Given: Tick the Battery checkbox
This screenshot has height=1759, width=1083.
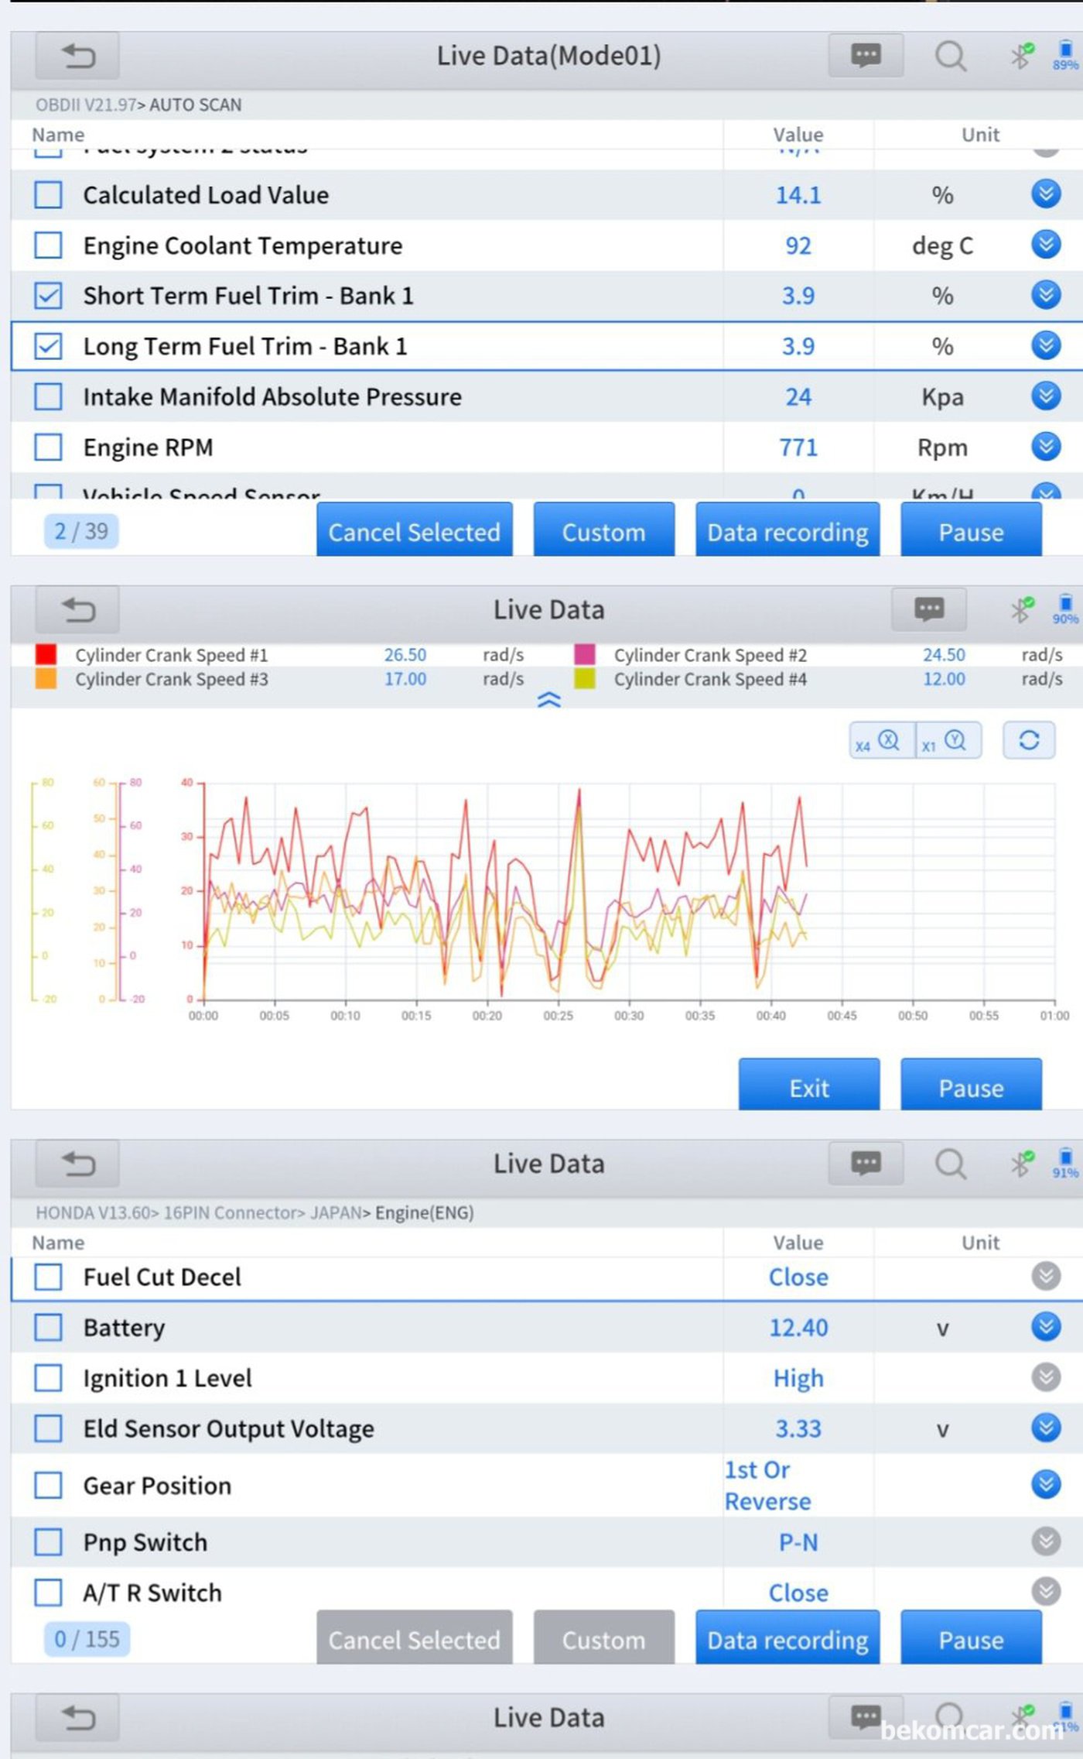Looking at the screenshot, I should pos(48,1328).
